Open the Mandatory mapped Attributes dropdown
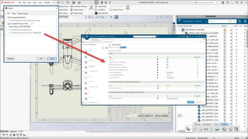The height and width of the screenshot is (139, 248). pyautogui.click(x=170, y=73)
